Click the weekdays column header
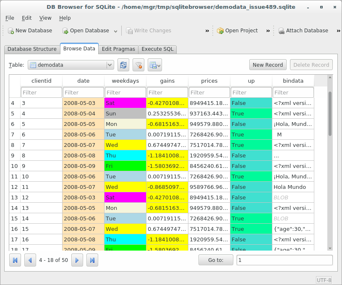 pos(125,81)
